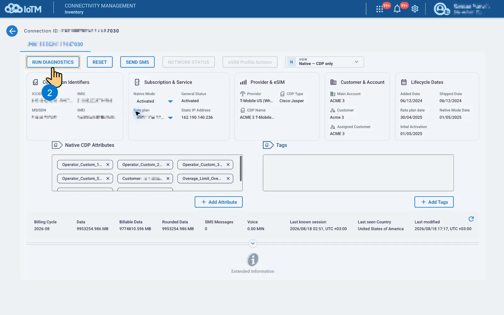This screenshot has height=315, width=504.
Task: Open the settings gear icon
Action: pyautogui.click(x=415, y=9)
